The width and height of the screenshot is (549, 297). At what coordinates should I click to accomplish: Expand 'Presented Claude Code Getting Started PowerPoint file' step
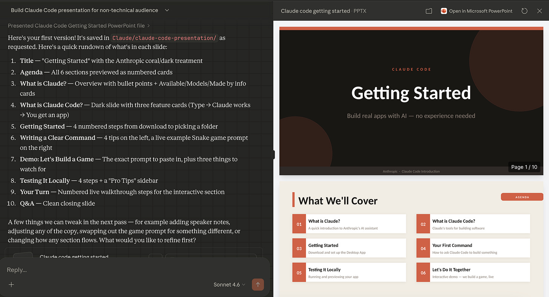[79, 26]
